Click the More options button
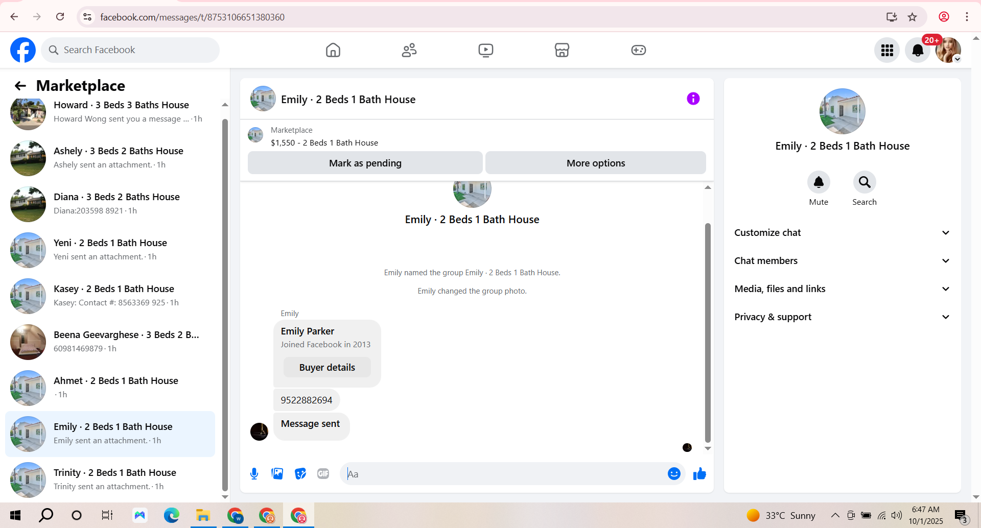 click(x=596, y=163)
